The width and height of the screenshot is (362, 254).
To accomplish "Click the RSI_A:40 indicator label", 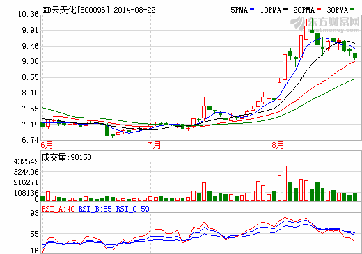I will 58,209.
